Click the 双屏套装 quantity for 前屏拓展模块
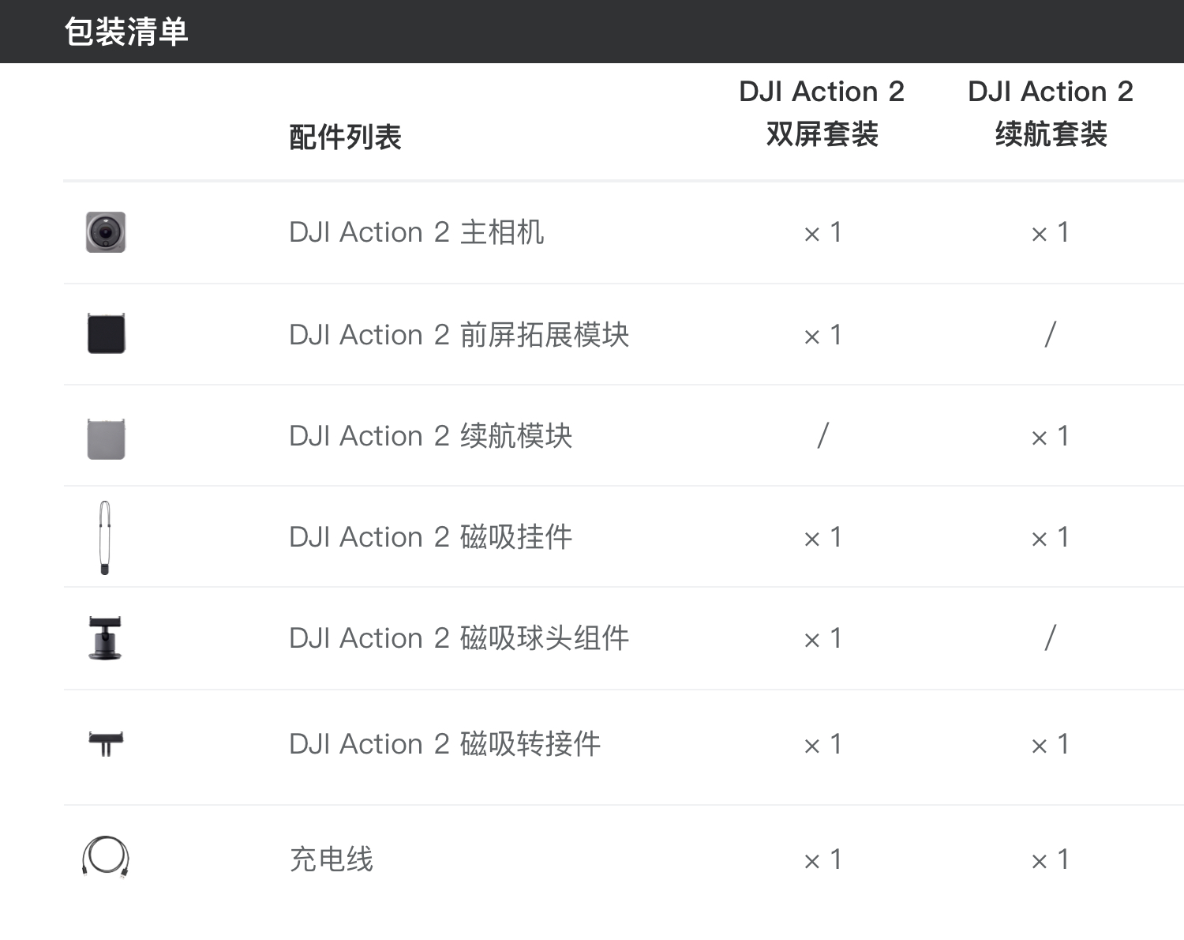The image size is (1184, 940). point(822,336)
